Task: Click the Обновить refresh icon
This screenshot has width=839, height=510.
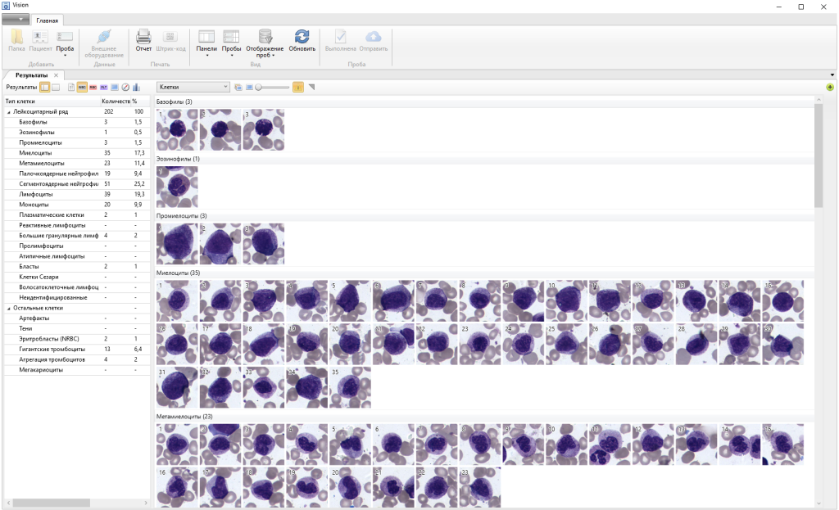Action: (302, 38)
